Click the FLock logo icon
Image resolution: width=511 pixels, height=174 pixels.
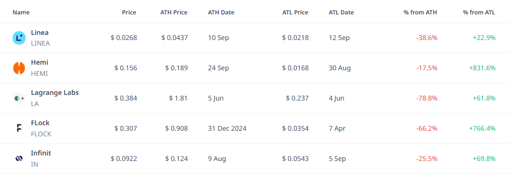pyautogui.click(x=19, y=128)
